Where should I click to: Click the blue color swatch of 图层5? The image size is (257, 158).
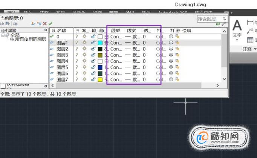(100, 67)
